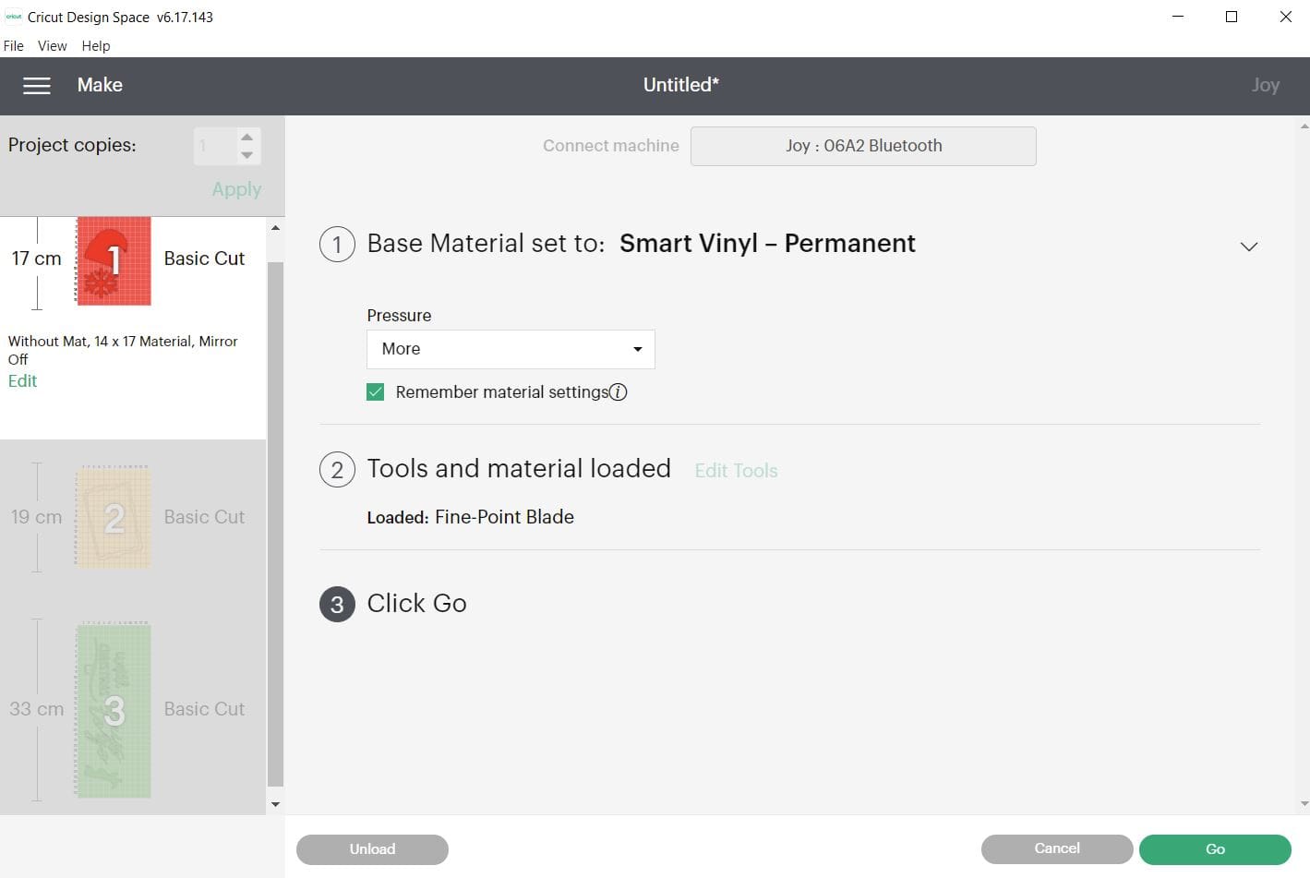Minimize the Cricut Design Space window

(x=1178, y=17)
